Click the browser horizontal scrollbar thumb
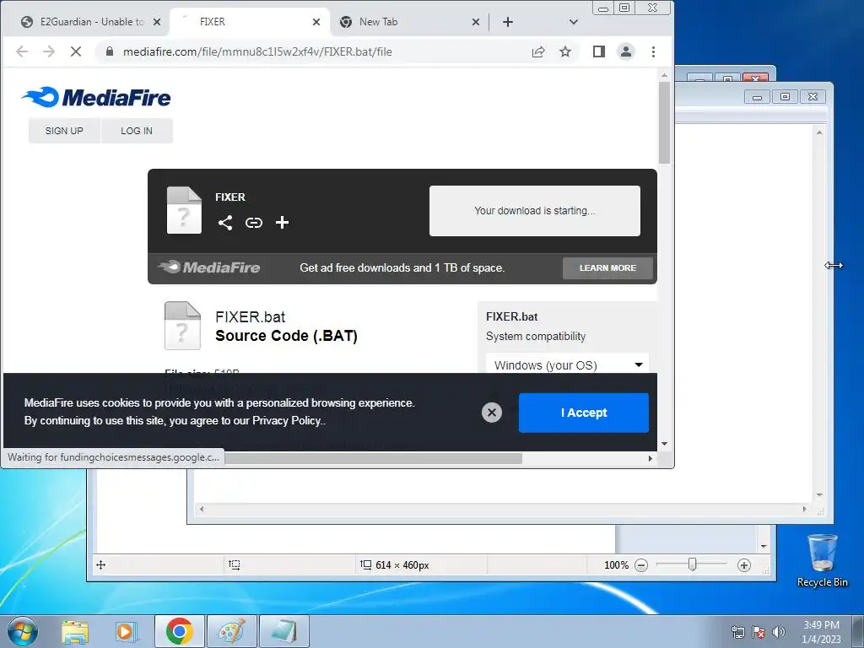 pyautogui.click(x=373, y=458)
